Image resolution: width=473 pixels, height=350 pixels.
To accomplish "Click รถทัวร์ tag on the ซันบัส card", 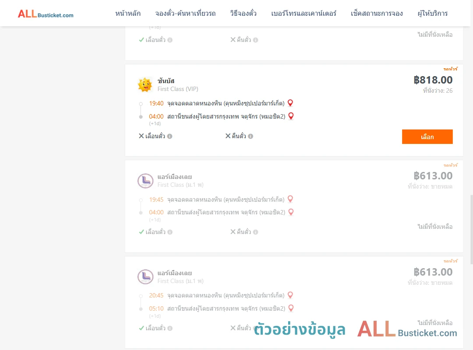I will pos(450,69).
